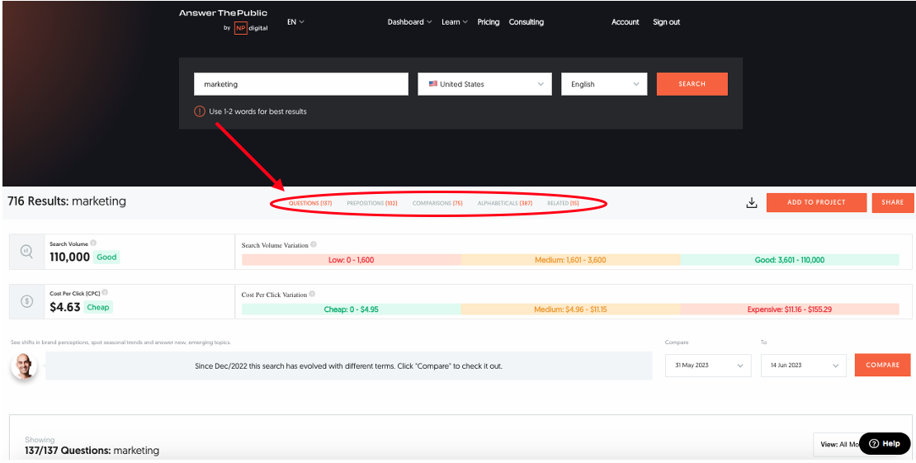Click the 716 Results: marketing heading

pyautogui.click(x=67, y=201)
